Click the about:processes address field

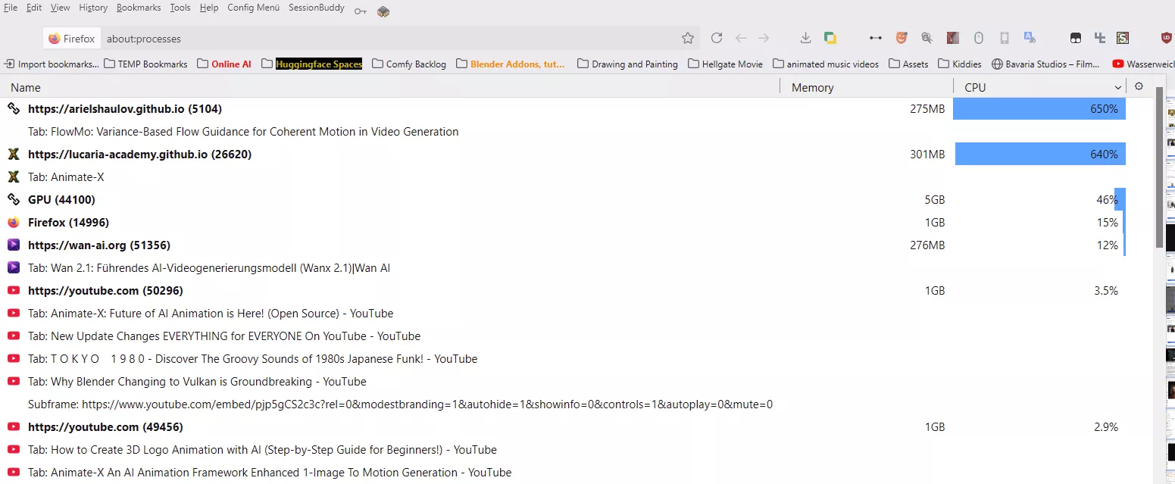coord(390,39)
